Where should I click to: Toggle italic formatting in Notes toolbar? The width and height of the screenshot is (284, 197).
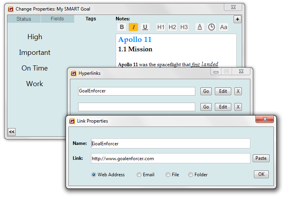[133, 27]
